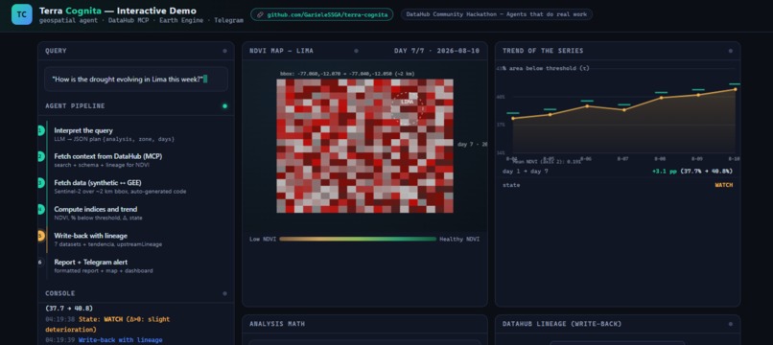The width and height of the screenshot is (773, 345).
Task: Click the orange WATCH state value
Action: coord(724,185)
